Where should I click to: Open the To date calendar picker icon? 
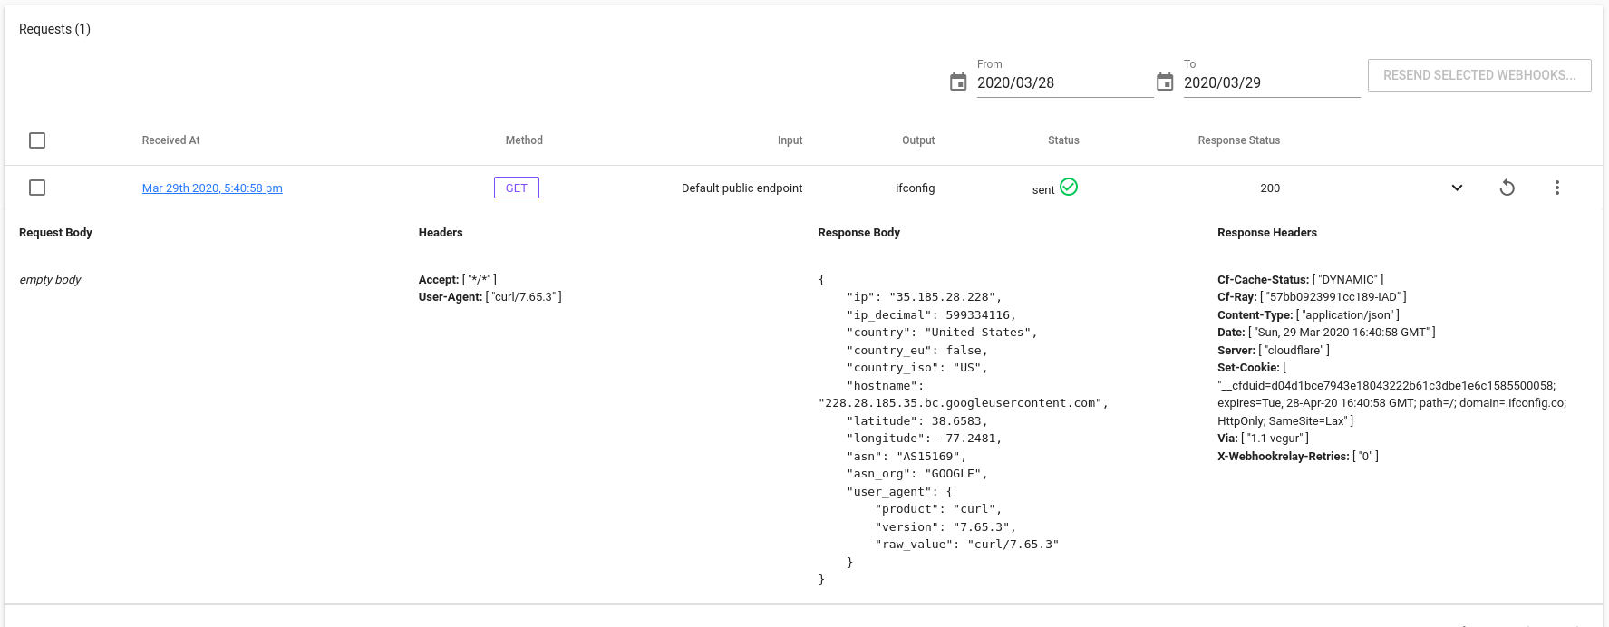[1165, 82]
